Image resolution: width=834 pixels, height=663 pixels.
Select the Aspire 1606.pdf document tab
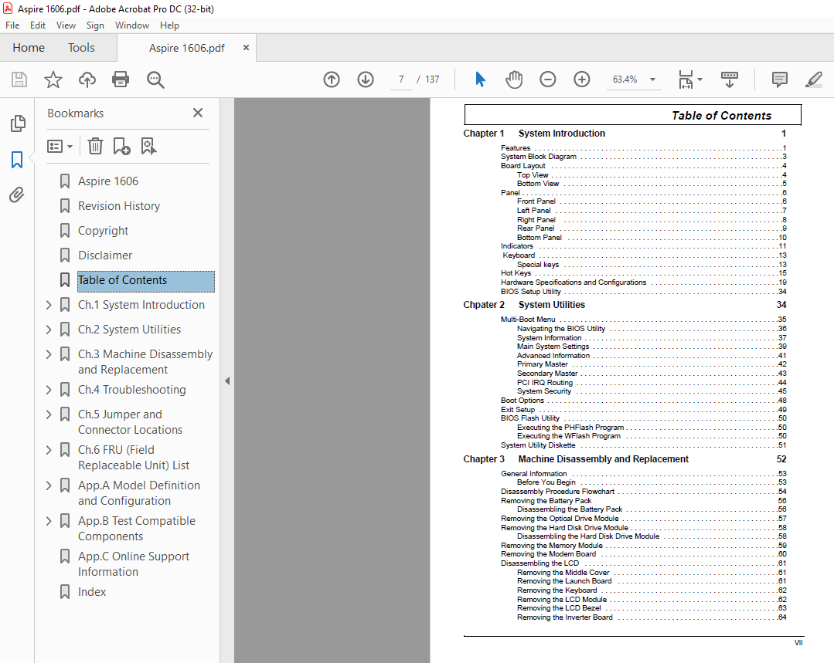[x=187, y=49]
